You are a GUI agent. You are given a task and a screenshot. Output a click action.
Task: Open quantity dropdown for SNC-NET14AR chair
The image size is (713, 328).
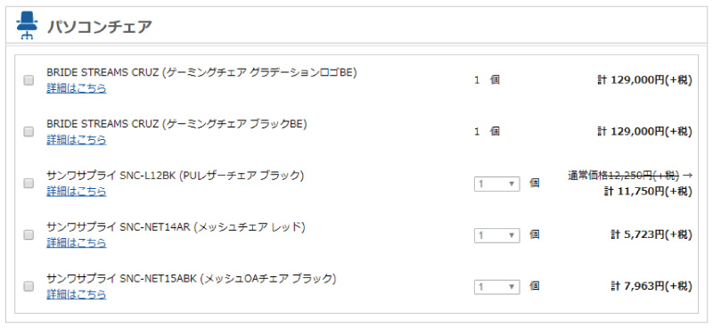pos(496,235)
